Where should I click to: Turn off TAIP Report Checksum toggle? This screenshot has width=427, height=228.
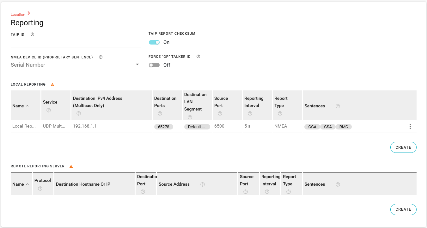click(x=154, y=42)
